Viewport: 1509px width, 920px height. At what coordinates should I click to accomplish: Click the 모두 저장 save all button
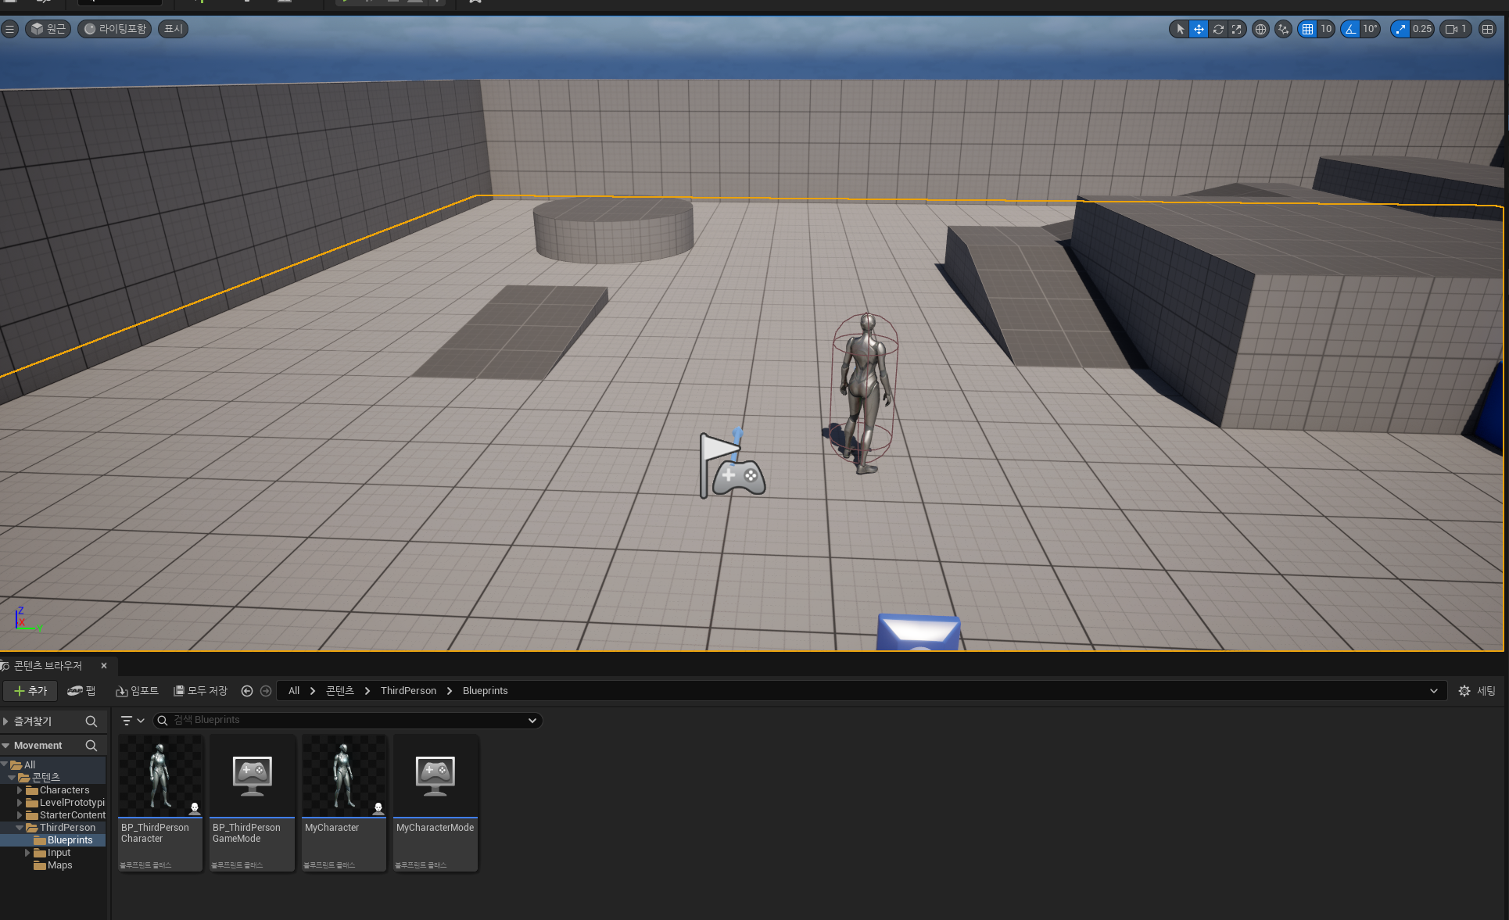(x=200, y=691)
